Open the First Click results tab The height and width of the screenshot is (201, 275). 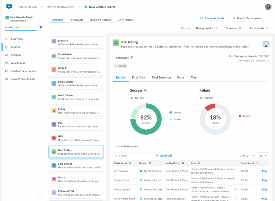click(139, 77)
